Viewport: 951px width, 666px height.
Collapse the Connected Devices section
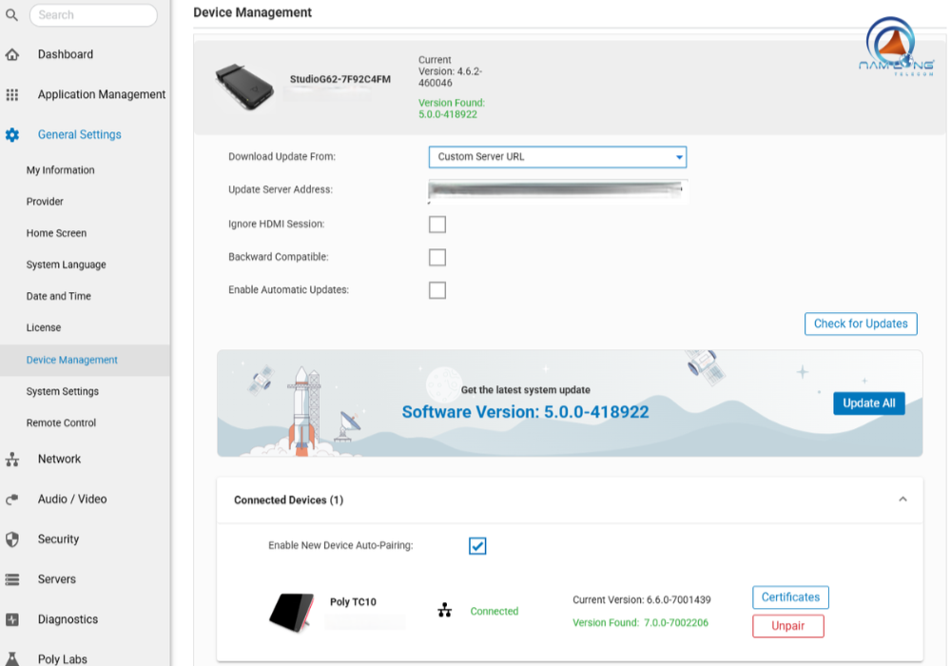click(x=902, y=499)
